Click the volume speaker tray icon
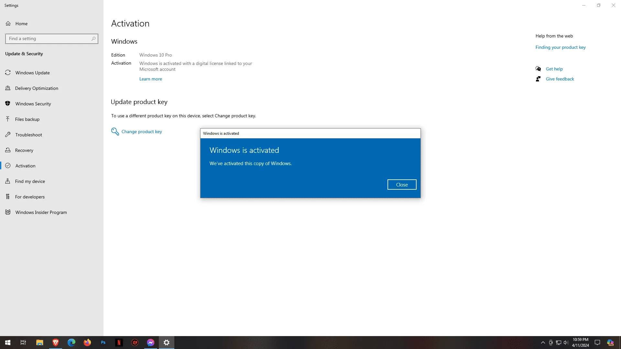 566,343
